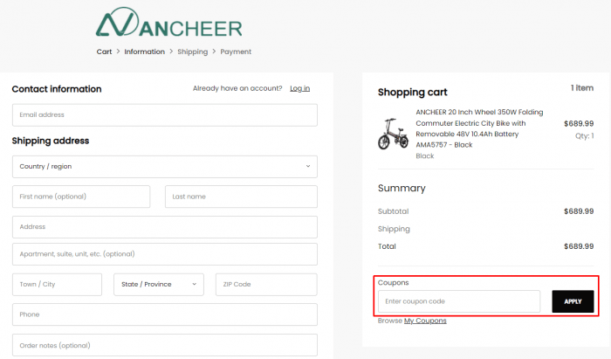Click the Order notes (optional) field
This screenshot has height=359, width=611.
coord(165,345)
